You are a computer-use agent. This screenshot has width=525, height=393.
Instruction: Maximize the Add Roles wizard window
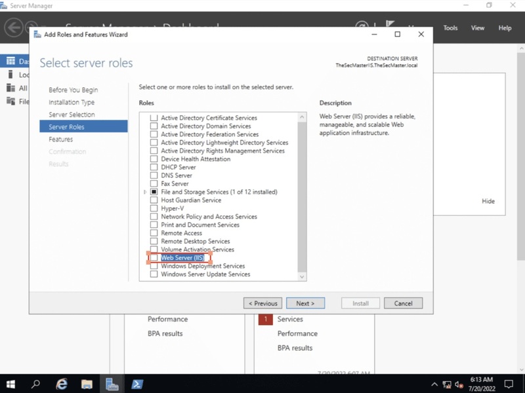398,34
